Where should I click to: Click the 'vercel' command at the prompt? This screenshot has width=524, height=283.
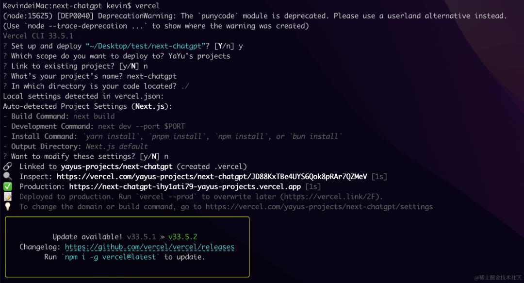click(147, 6)
